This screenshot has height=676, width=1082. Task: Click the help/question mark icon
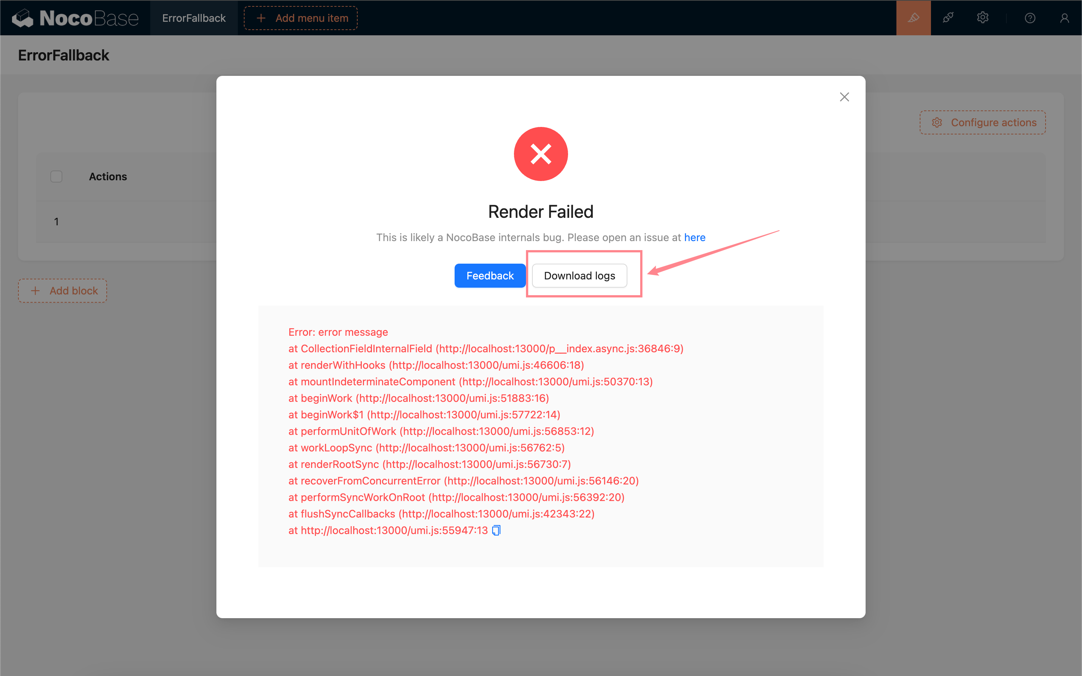coord(1030,17)
